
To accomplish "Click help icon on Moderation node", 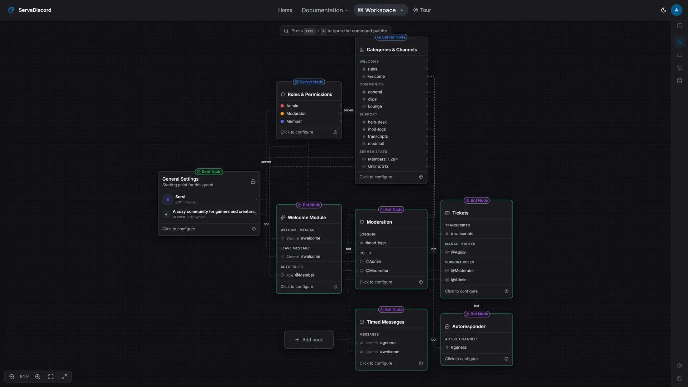I will (421, 282).
